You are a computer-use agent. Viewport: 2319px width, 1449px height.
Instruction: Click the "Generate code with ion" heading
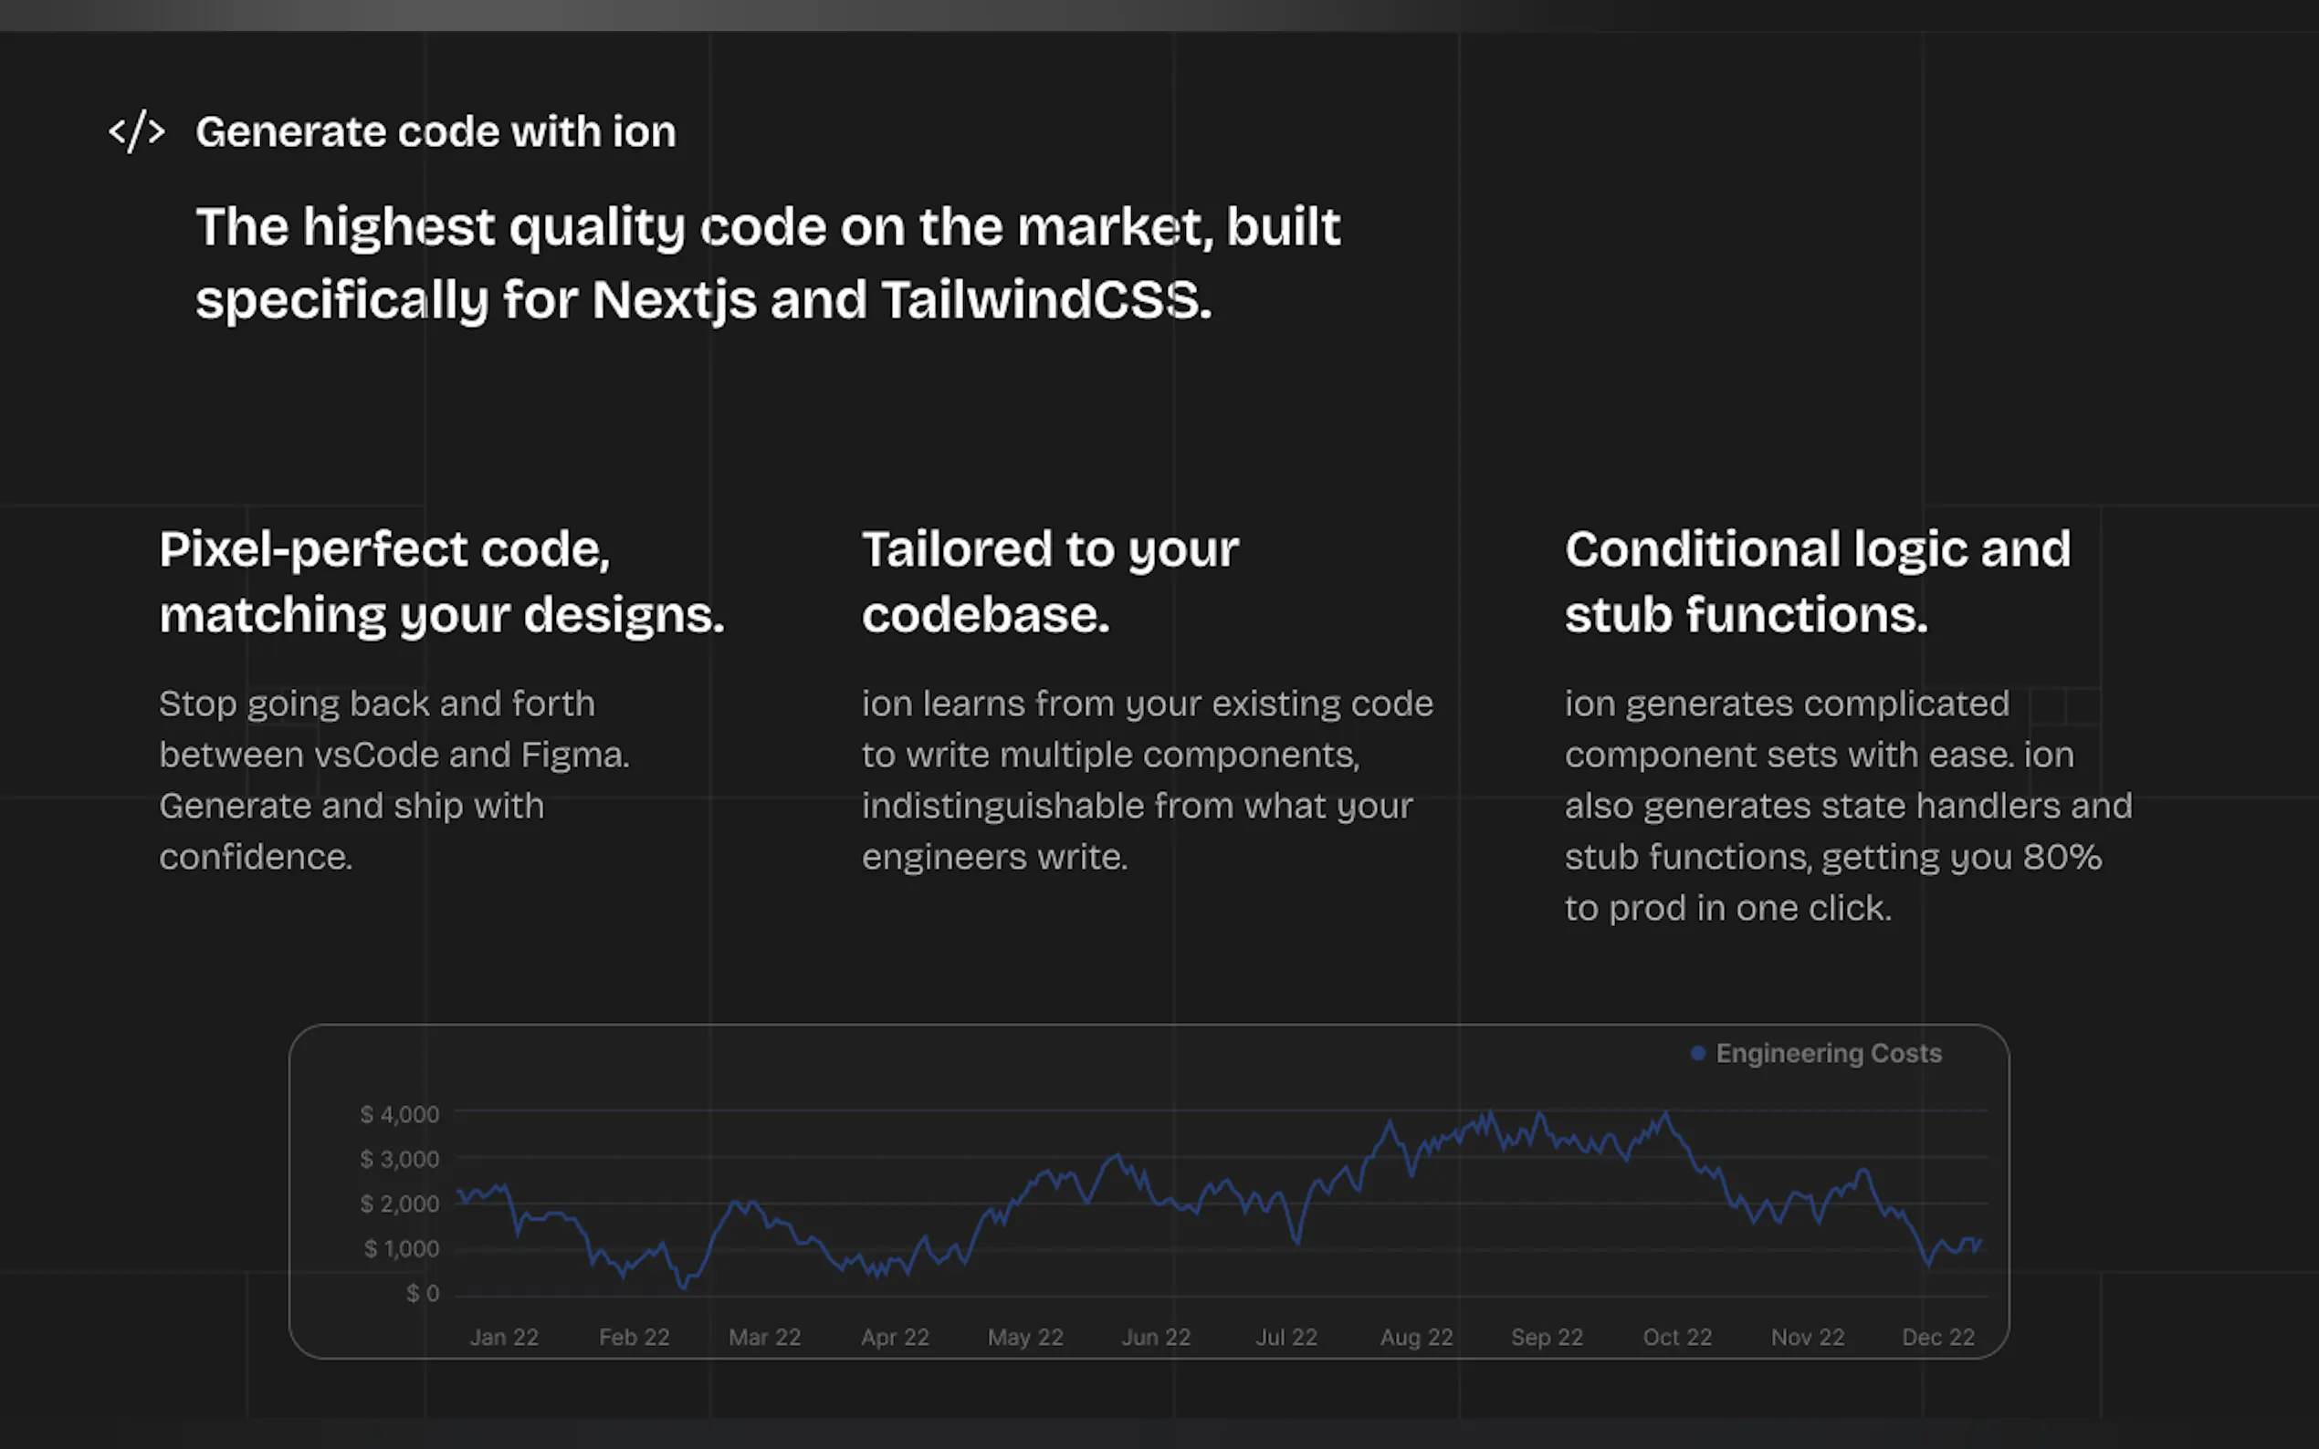pos(435,131)
